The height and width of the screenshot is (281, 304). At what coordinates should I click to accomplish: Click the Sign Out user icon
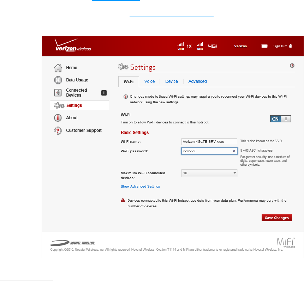coord(291,46)
